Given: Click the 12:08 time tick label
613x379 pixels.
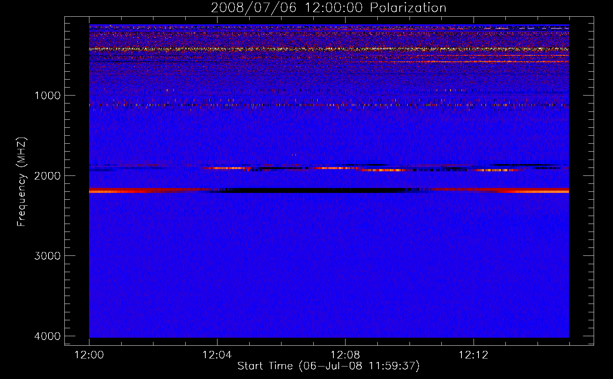Looking at the screenshot, I should 345,355.
